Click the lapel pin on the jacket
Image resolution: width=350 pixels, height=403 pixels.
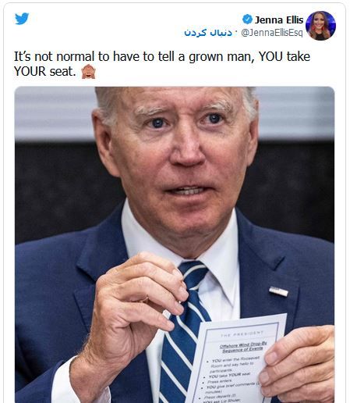tap(278, 291)
